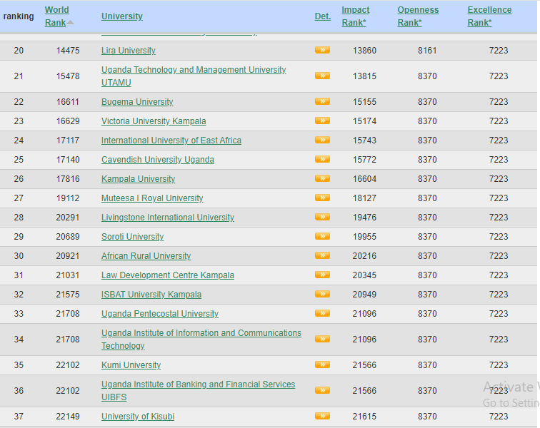Select impact rank value 20345
Screen dimensions: 540x428
pyautogui.click(x=364, y=275)
